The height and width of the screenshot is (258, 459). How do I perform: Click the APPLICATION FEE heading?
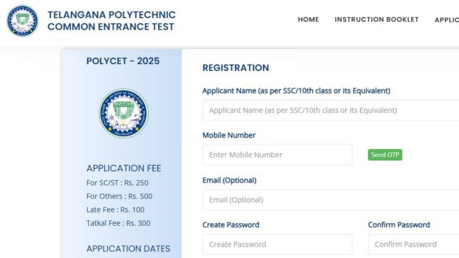pyautogui.click(x=124, y=169)
